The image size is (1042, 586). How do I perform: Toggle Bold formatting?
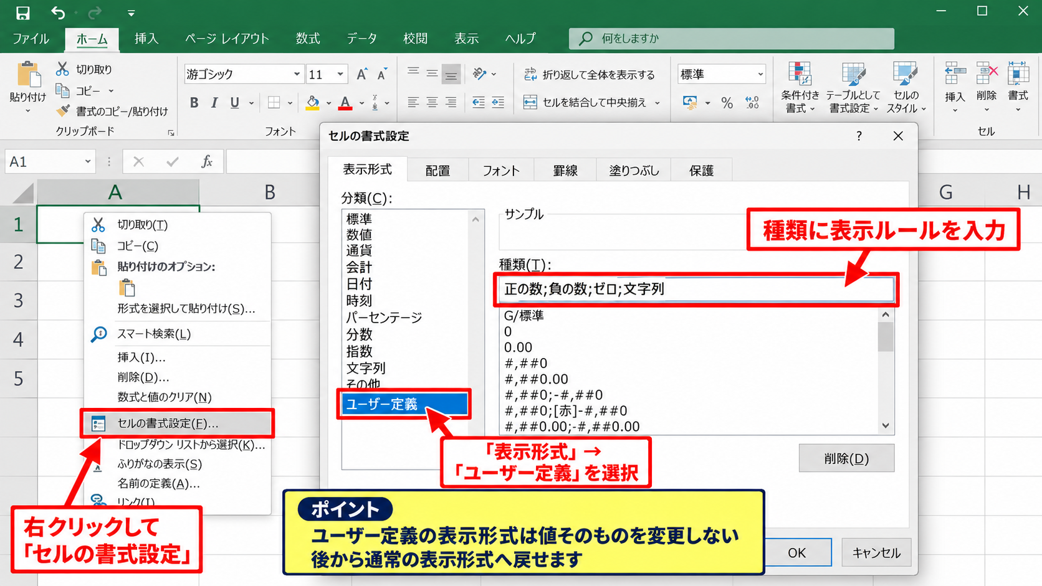click(194, 103)
